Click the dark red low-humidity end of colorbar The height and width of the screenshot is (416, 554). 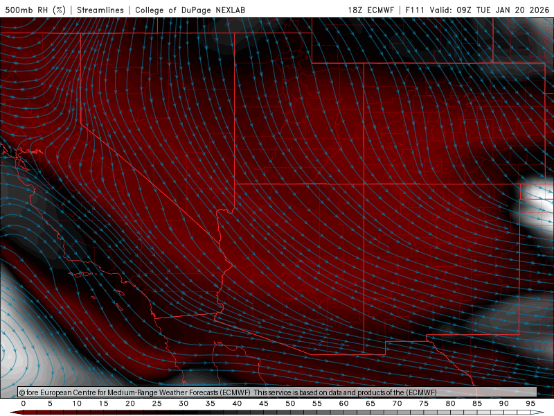pos(16,413)
